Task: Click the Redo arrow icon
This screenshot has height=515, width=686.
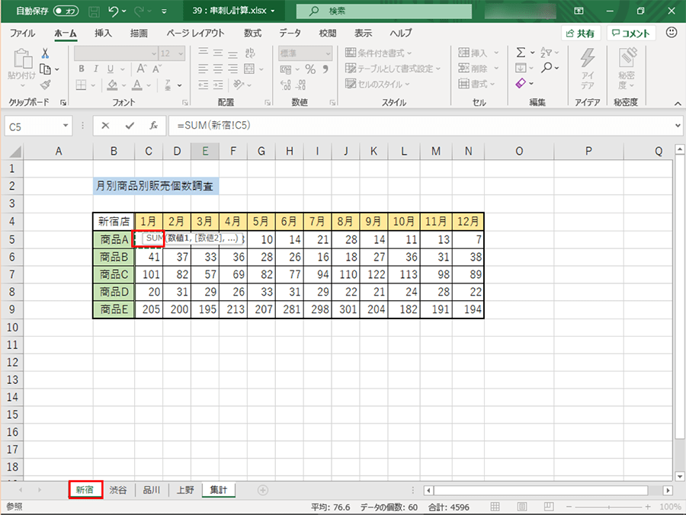Action: click(x=140, y=11)
